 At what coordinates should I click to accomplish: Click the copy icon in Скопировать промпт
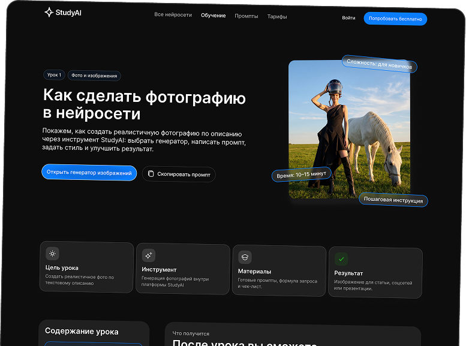pyautogui.click(x=151, y=173)
